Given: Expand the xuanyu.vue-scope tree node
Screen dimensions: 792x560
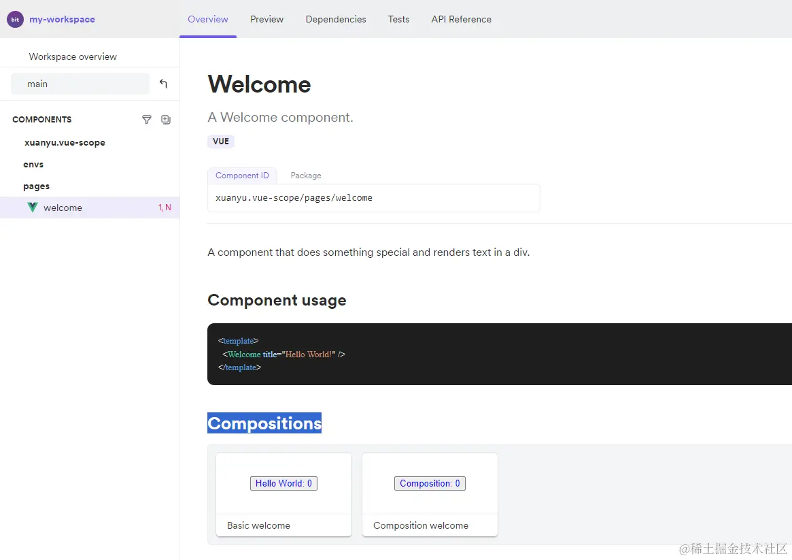Looking at the screenshot, I should pyautogui.click(x=65, y=143).
